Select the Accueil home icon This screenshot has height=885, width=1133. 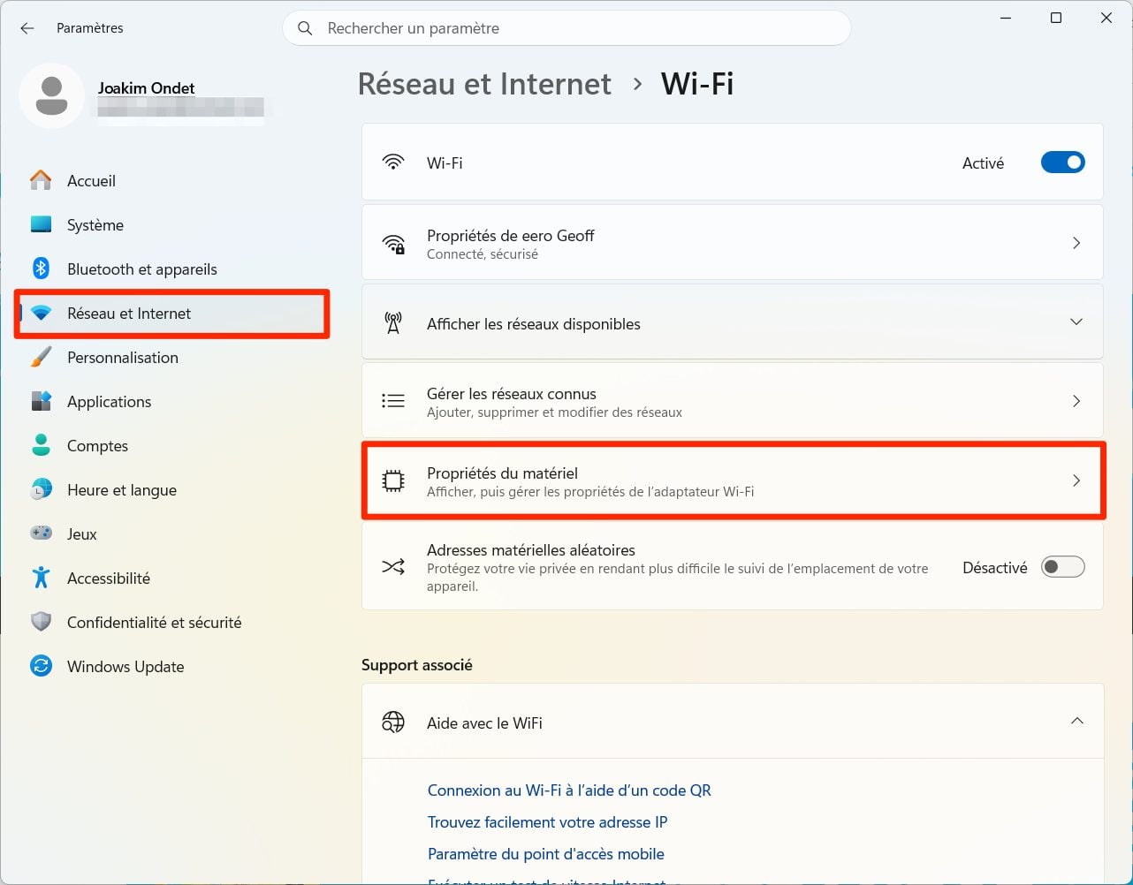41,180
